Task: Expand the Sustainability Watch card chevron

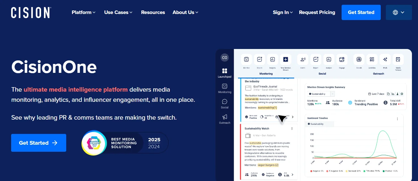Action: (293, 175)
